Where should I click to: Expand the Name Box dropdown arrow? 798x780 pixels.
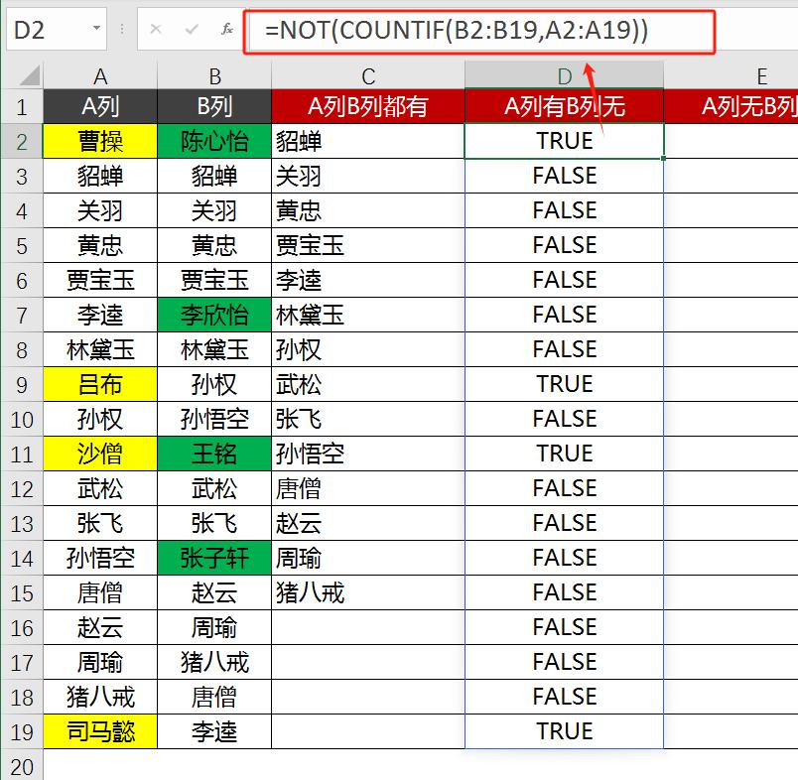tap(96, 28)
